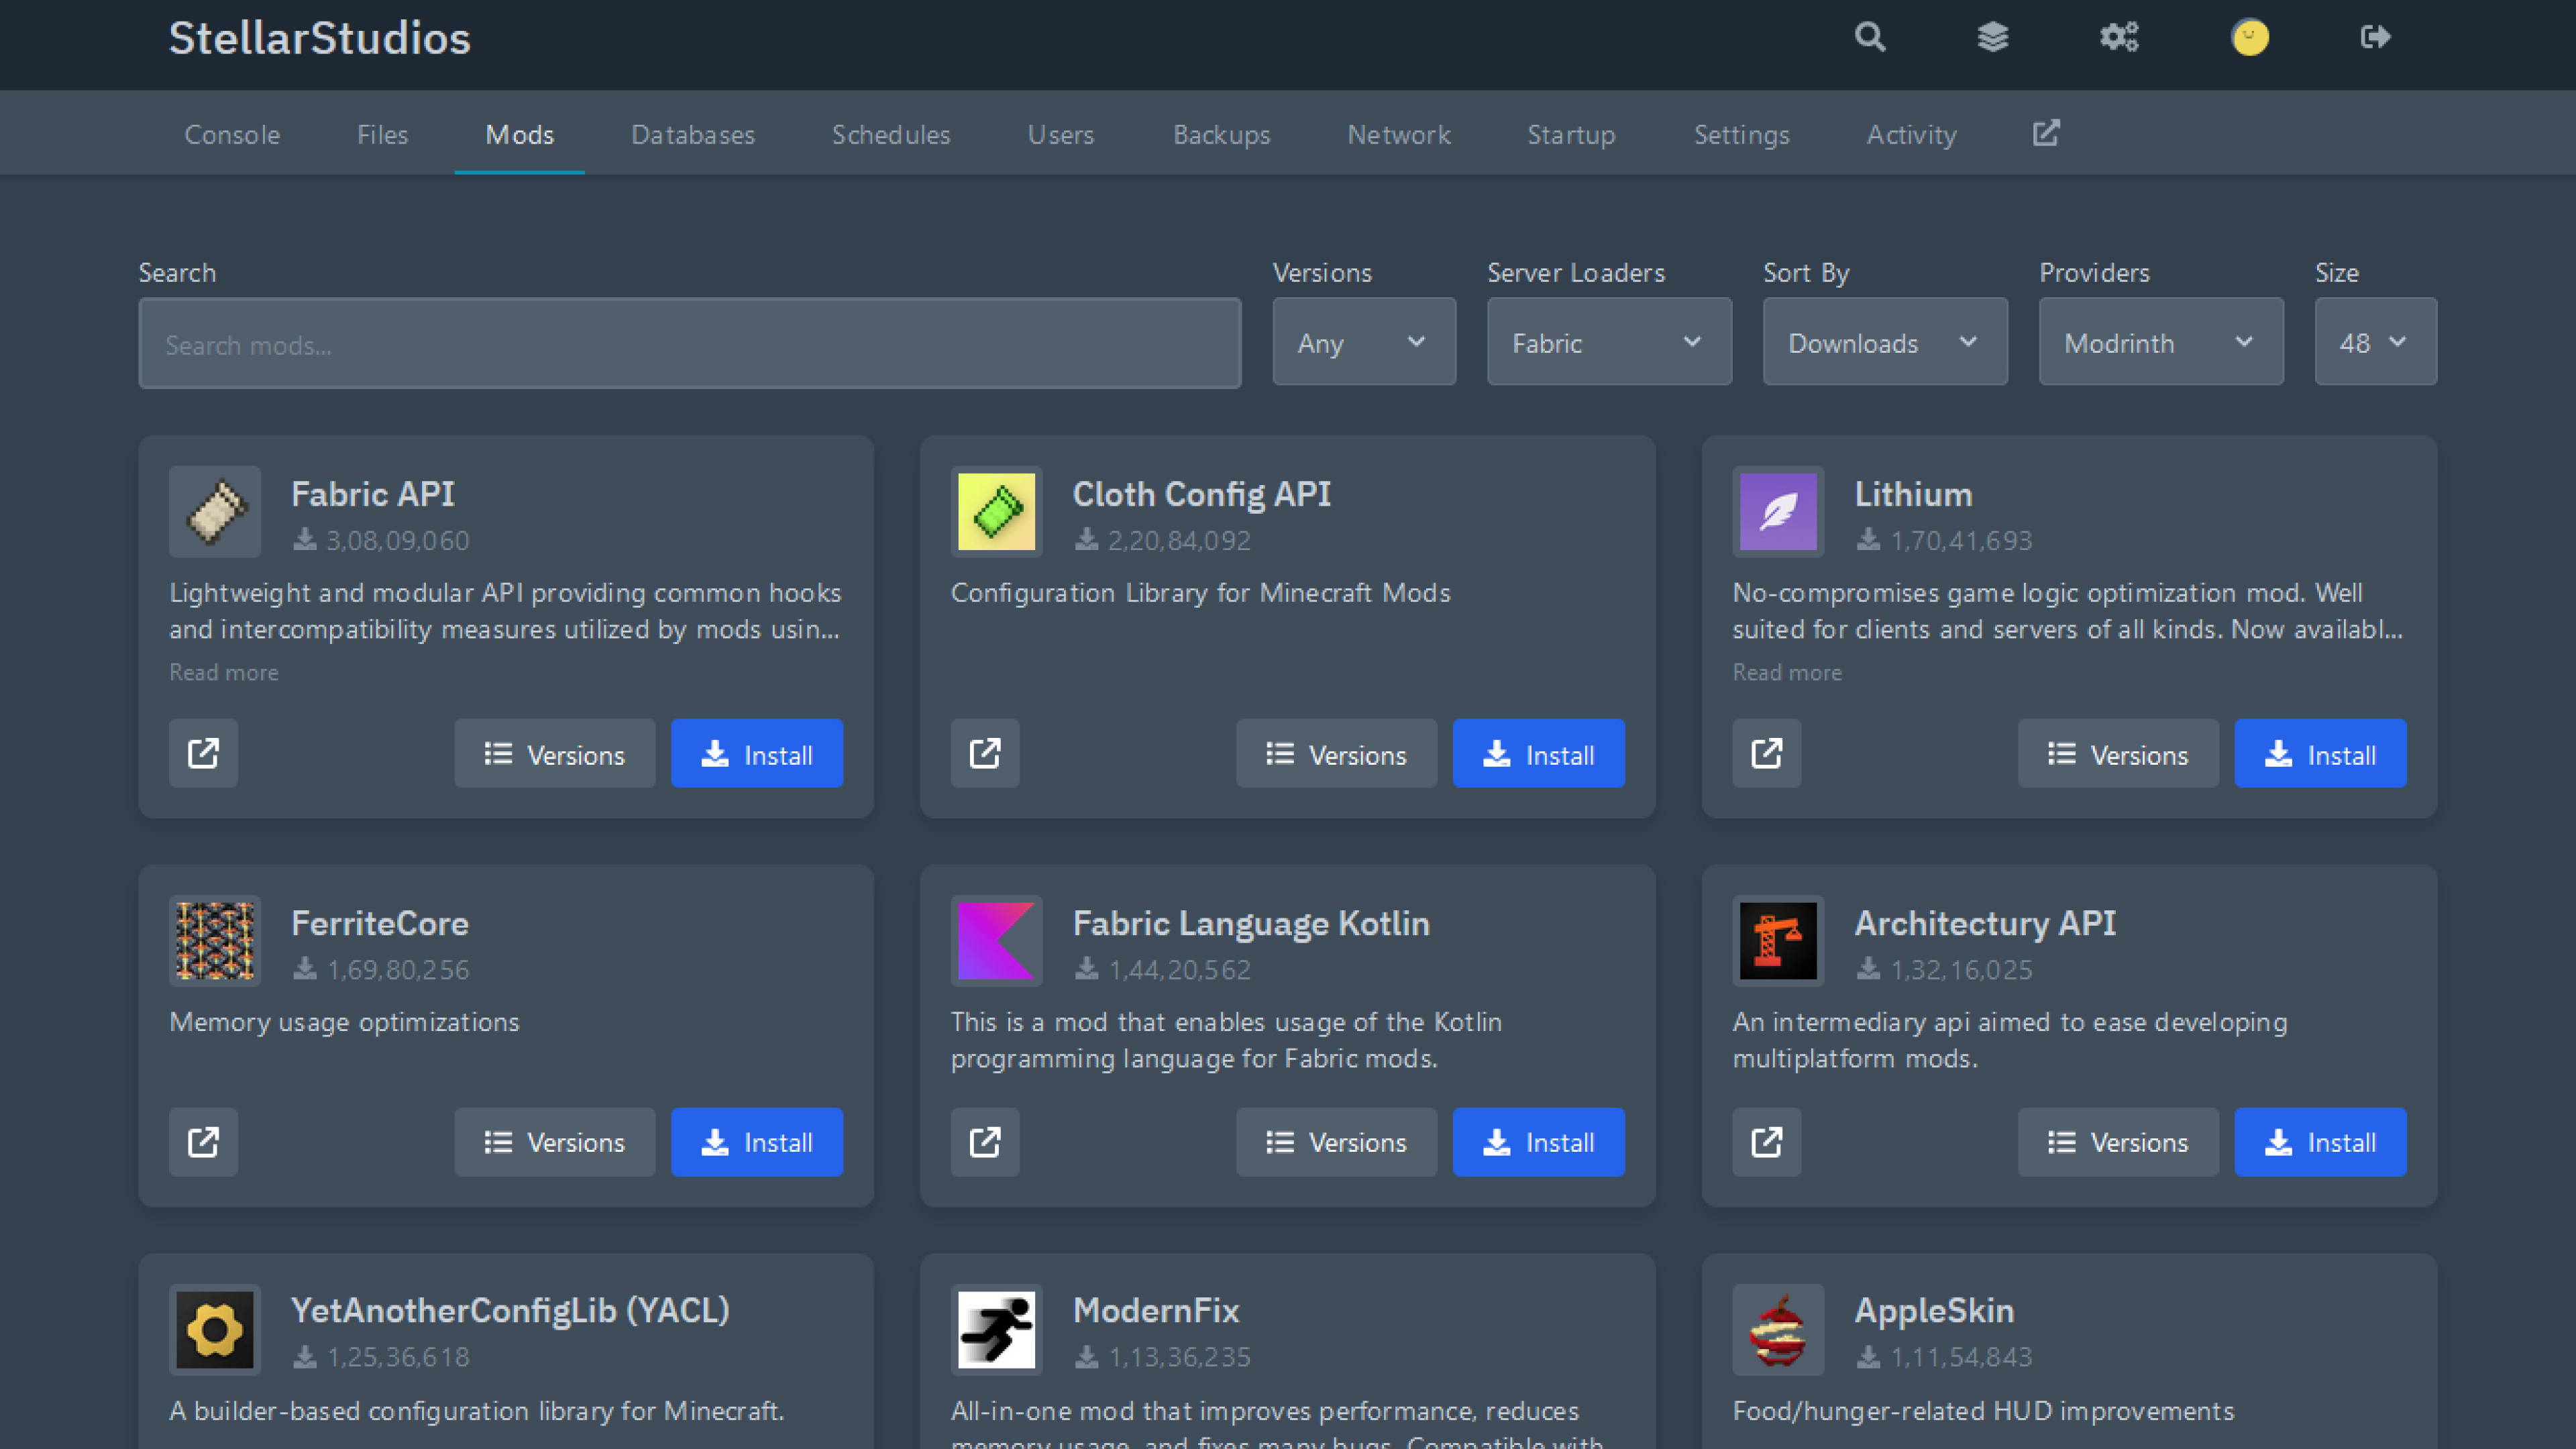Switch to the Console tab
Viewport: 2576px width, 1449px height.
(232, 134)
